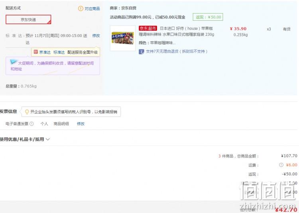This screenshot has width=299, height=213.
Task: Click the total amount ¥107.70
Action: pos(289,156)
